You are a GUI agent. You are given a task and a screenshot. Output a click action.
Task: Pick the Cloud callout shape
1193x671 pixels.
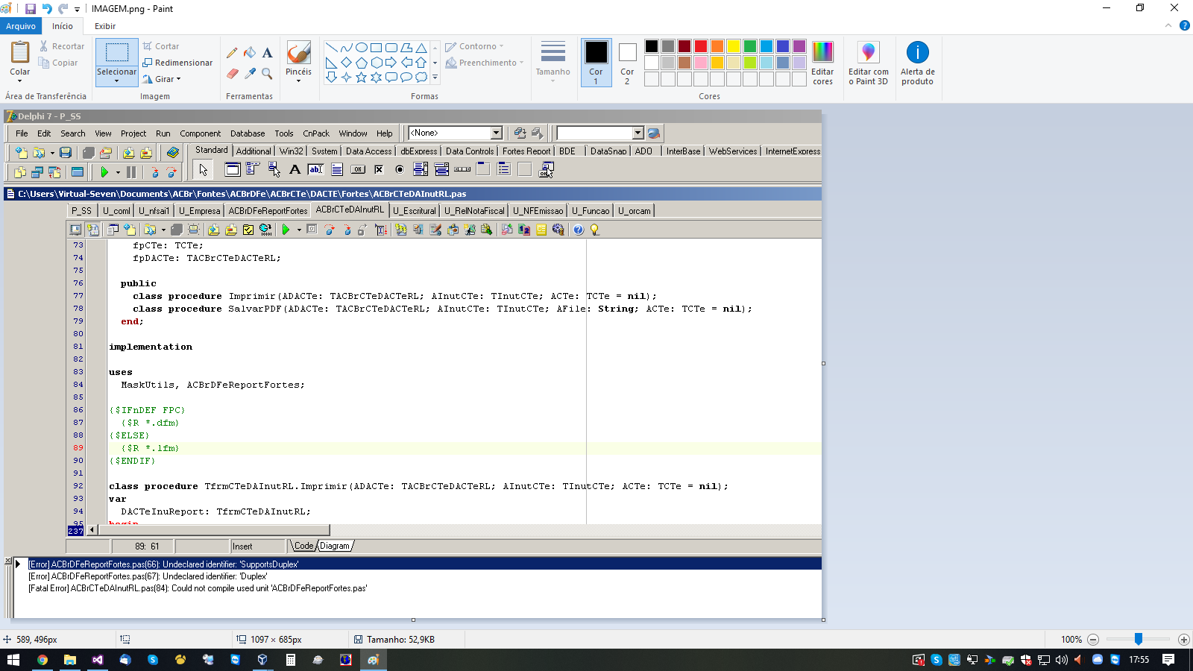tap(421, 77)
